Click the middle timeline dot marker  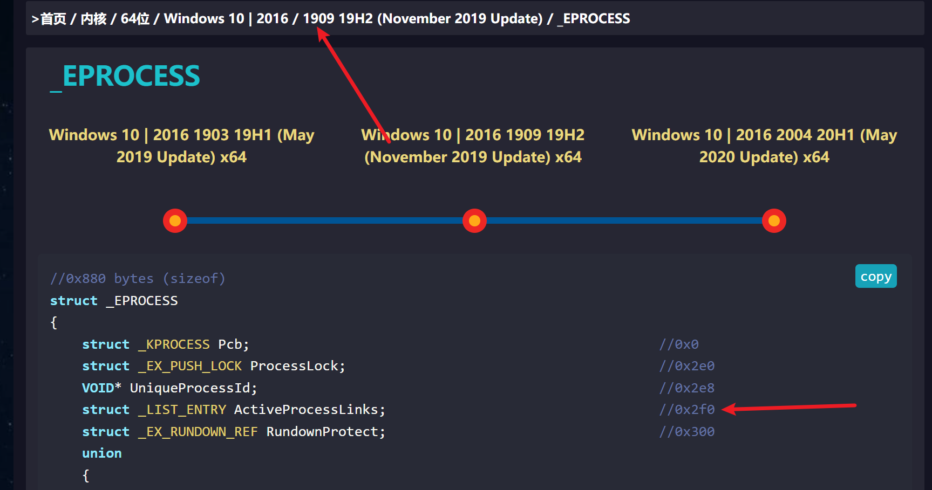tap(474, 220)
